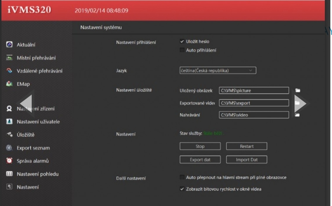332x206 pixels.
Task: Click the Restart service button
Action: pyautogui.click(x=246, y=146)
